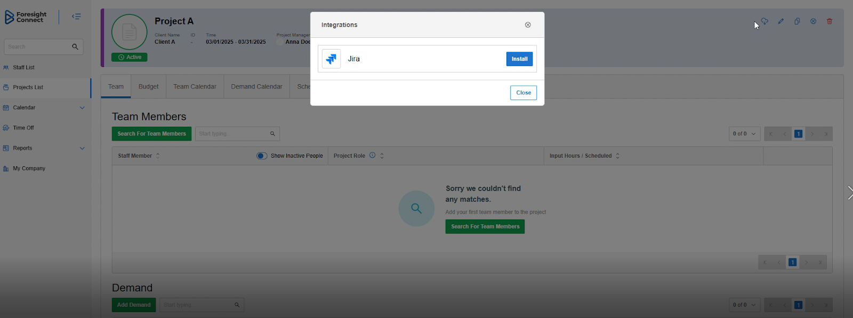Go to previous page in Team Members top pagination
The height and width of the screenshot is (318, 853).
pos(785,134)
